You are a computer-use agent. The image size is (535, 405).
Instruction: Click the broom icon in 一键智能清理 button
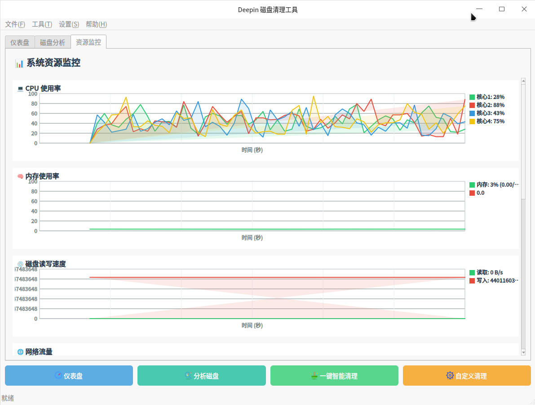[x=314, y=376]
